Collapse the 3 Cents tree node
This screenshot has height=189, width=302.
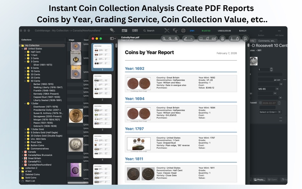coord(25,61)
